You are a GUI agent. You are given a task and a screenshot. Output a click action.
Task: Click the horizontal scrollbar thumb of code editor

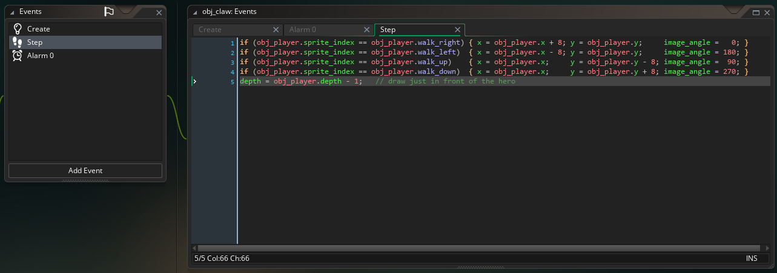click(479, 248)
